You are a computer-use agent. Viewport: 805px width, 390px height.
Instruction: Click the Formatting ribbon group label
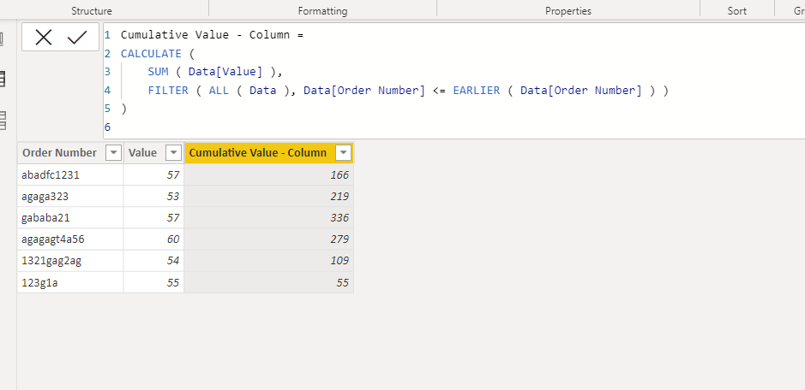[x=322, y=11]
